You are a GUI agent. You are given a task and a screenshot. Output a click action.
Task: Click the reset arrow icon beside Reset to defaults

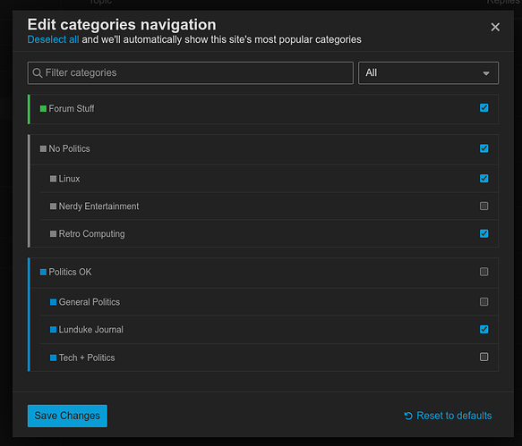(408, 416)
